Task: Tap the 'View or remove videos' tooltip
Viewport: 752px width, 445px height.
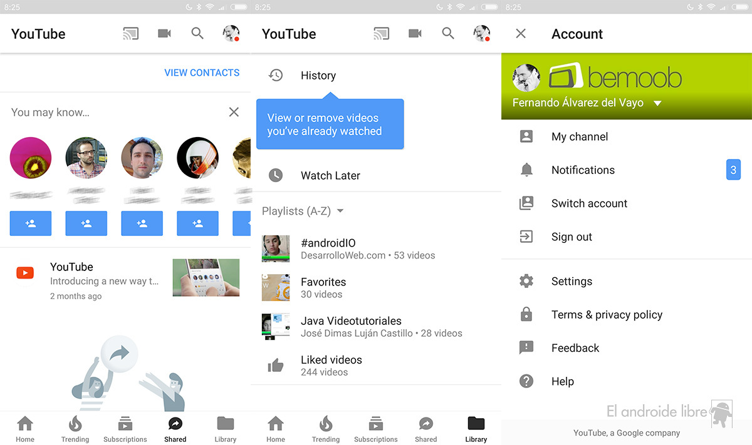Action: coord(330,124)
